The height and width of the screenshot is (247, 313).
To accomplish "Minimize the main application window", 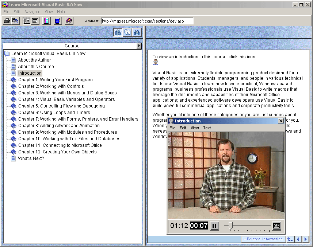I will (295, 5).
